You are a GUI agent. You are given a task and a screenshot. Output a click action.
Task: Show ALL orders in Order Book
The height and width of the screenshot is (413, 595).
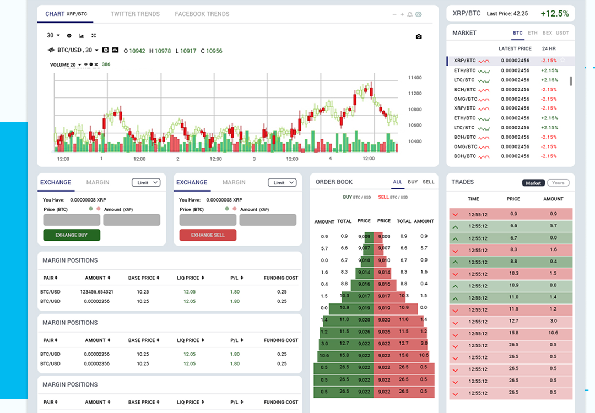[x=397, y=182]
